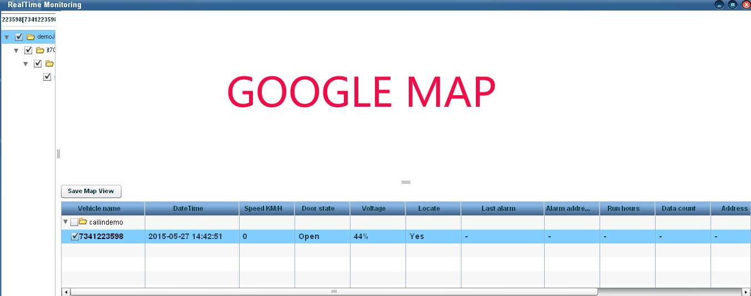The height and width of the screenshot is (296, 751).
Task: Minimize the RealTime Monitoring window
Action: 719,4
